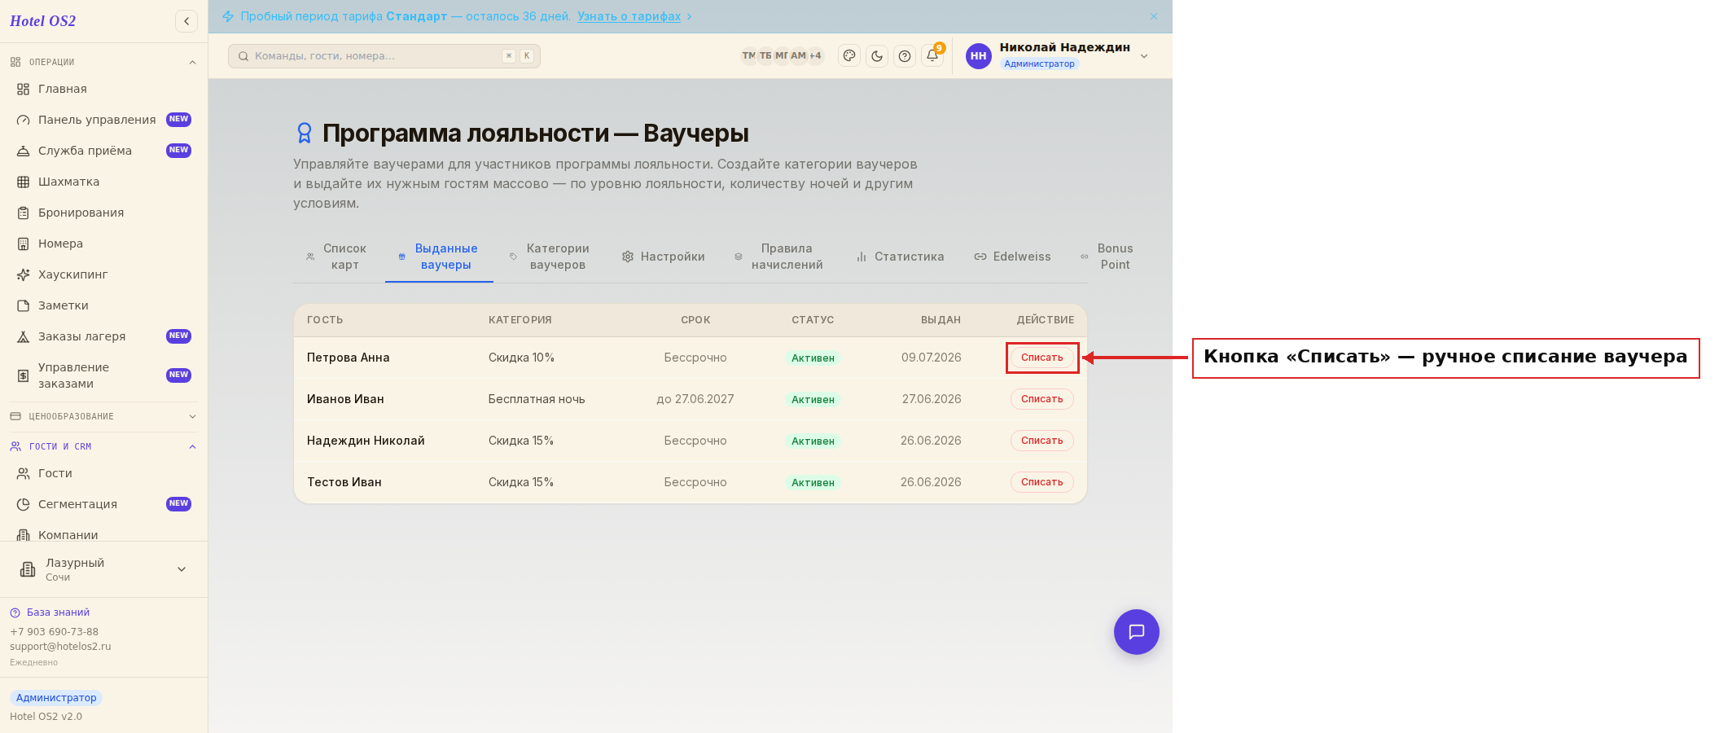Viewport: 1719px width, 733px height.
Task: Click the Hotel OS2 logo
Action: 42,21
